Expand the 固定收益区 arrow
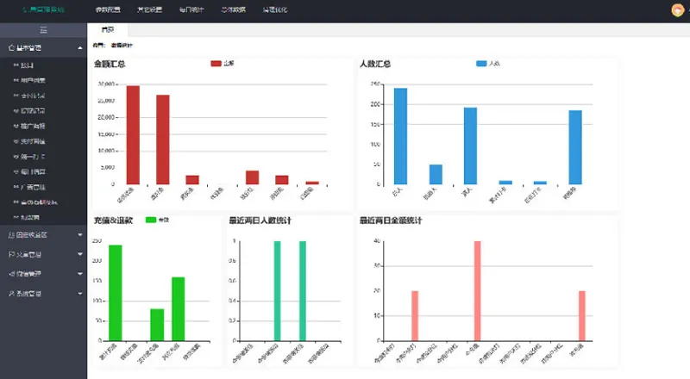The height and width of the screenshot is (379, 690). pyautogui.click(x=80, y=235)
